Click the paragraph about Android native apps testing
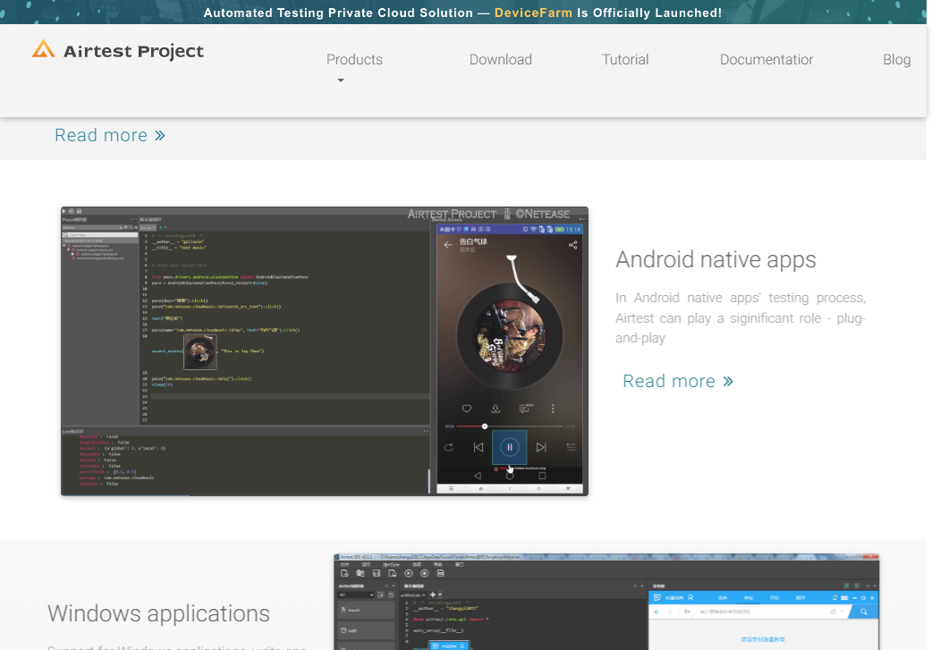940x650 pixels. [x=741, y=318]
